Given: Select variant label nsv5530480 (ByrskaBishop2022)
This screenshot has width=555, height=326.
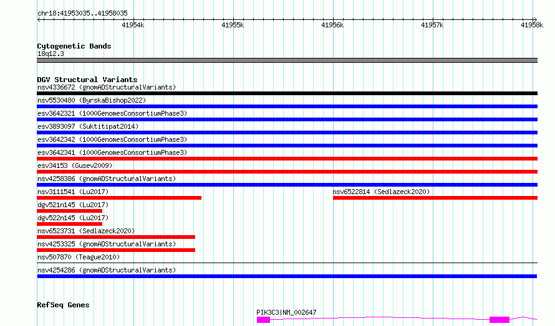Looking at the screenshot, I should (92, 100).
